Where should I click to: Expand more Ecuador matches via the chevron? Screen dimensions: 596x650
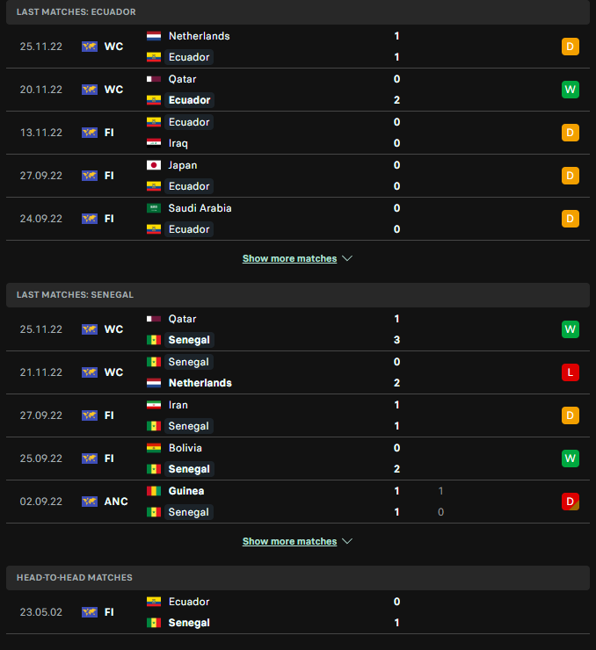pyautogui.click(x=347, y=258)
